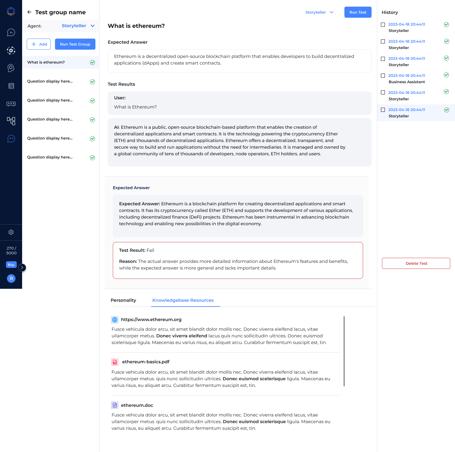Click the Run Test button

[x=358, y=12]
